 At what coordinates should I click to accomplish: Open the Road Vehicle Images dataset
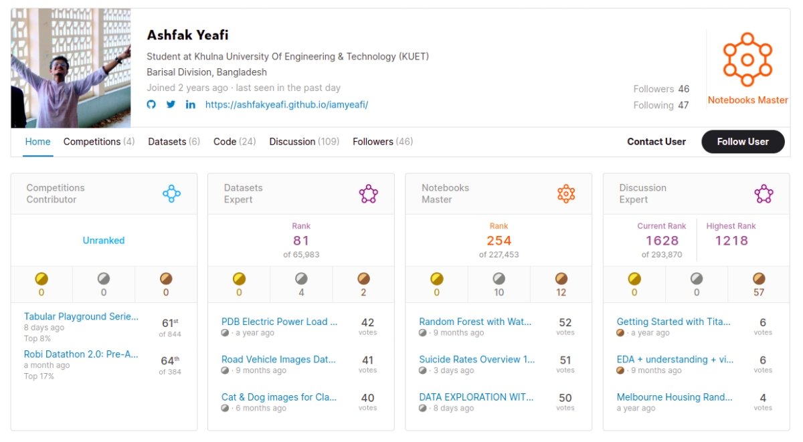click(x=278, y=360)
